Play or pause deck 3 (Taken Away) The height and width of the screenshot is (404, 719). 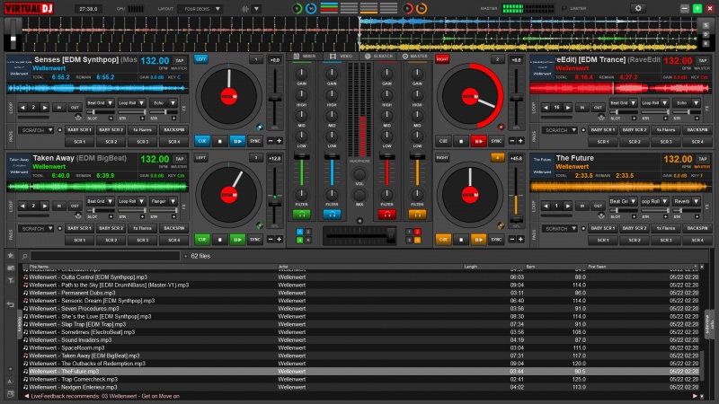(x=237, y=239)
